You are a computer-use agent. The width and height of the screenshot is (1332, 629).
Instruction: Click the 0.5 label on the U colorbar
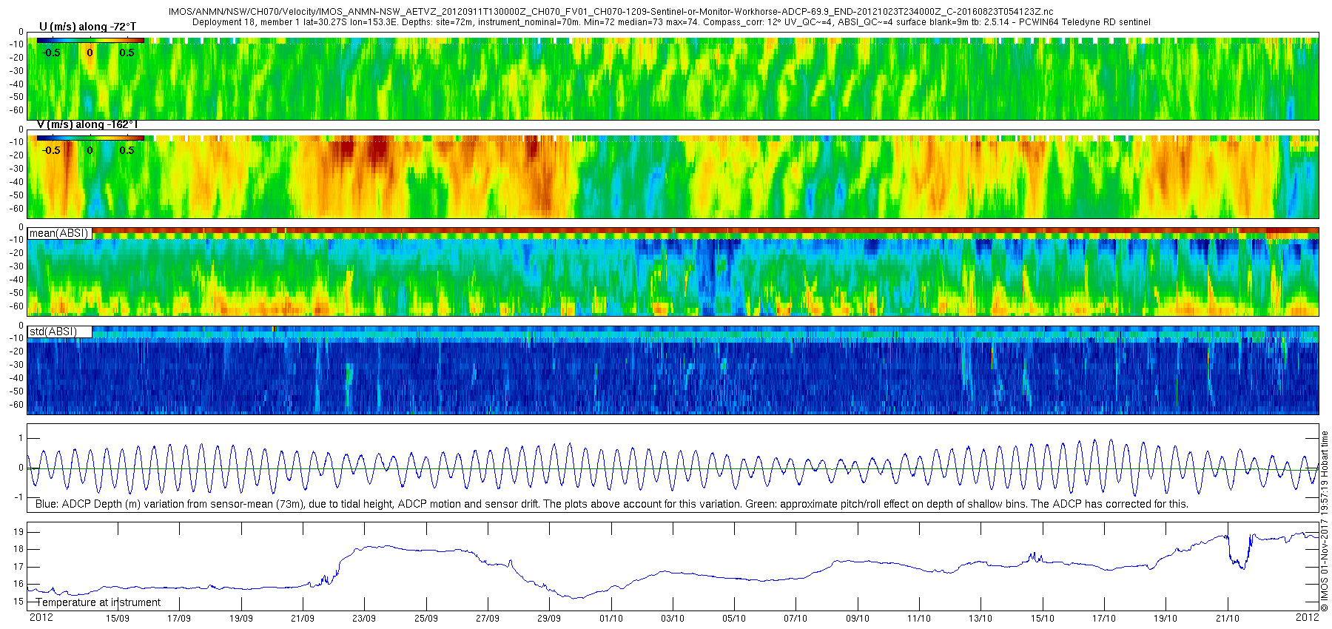tap(127, 53)
